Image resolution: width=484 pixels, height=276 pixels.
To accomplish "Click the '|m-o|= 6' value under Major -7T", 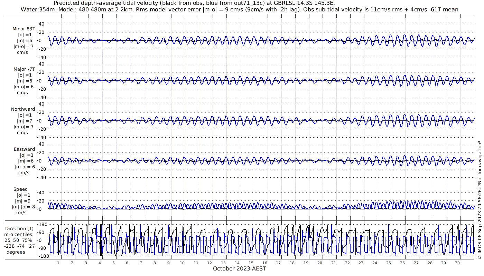I will (x=24, y=87).
